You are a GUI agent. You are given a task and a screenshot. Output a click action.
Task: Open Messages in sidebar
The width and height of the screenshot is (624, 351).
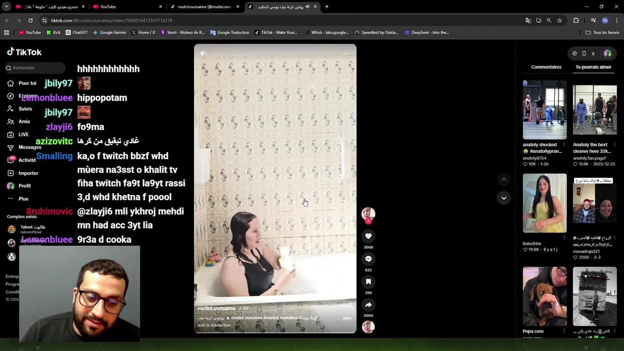click(24, 147)
